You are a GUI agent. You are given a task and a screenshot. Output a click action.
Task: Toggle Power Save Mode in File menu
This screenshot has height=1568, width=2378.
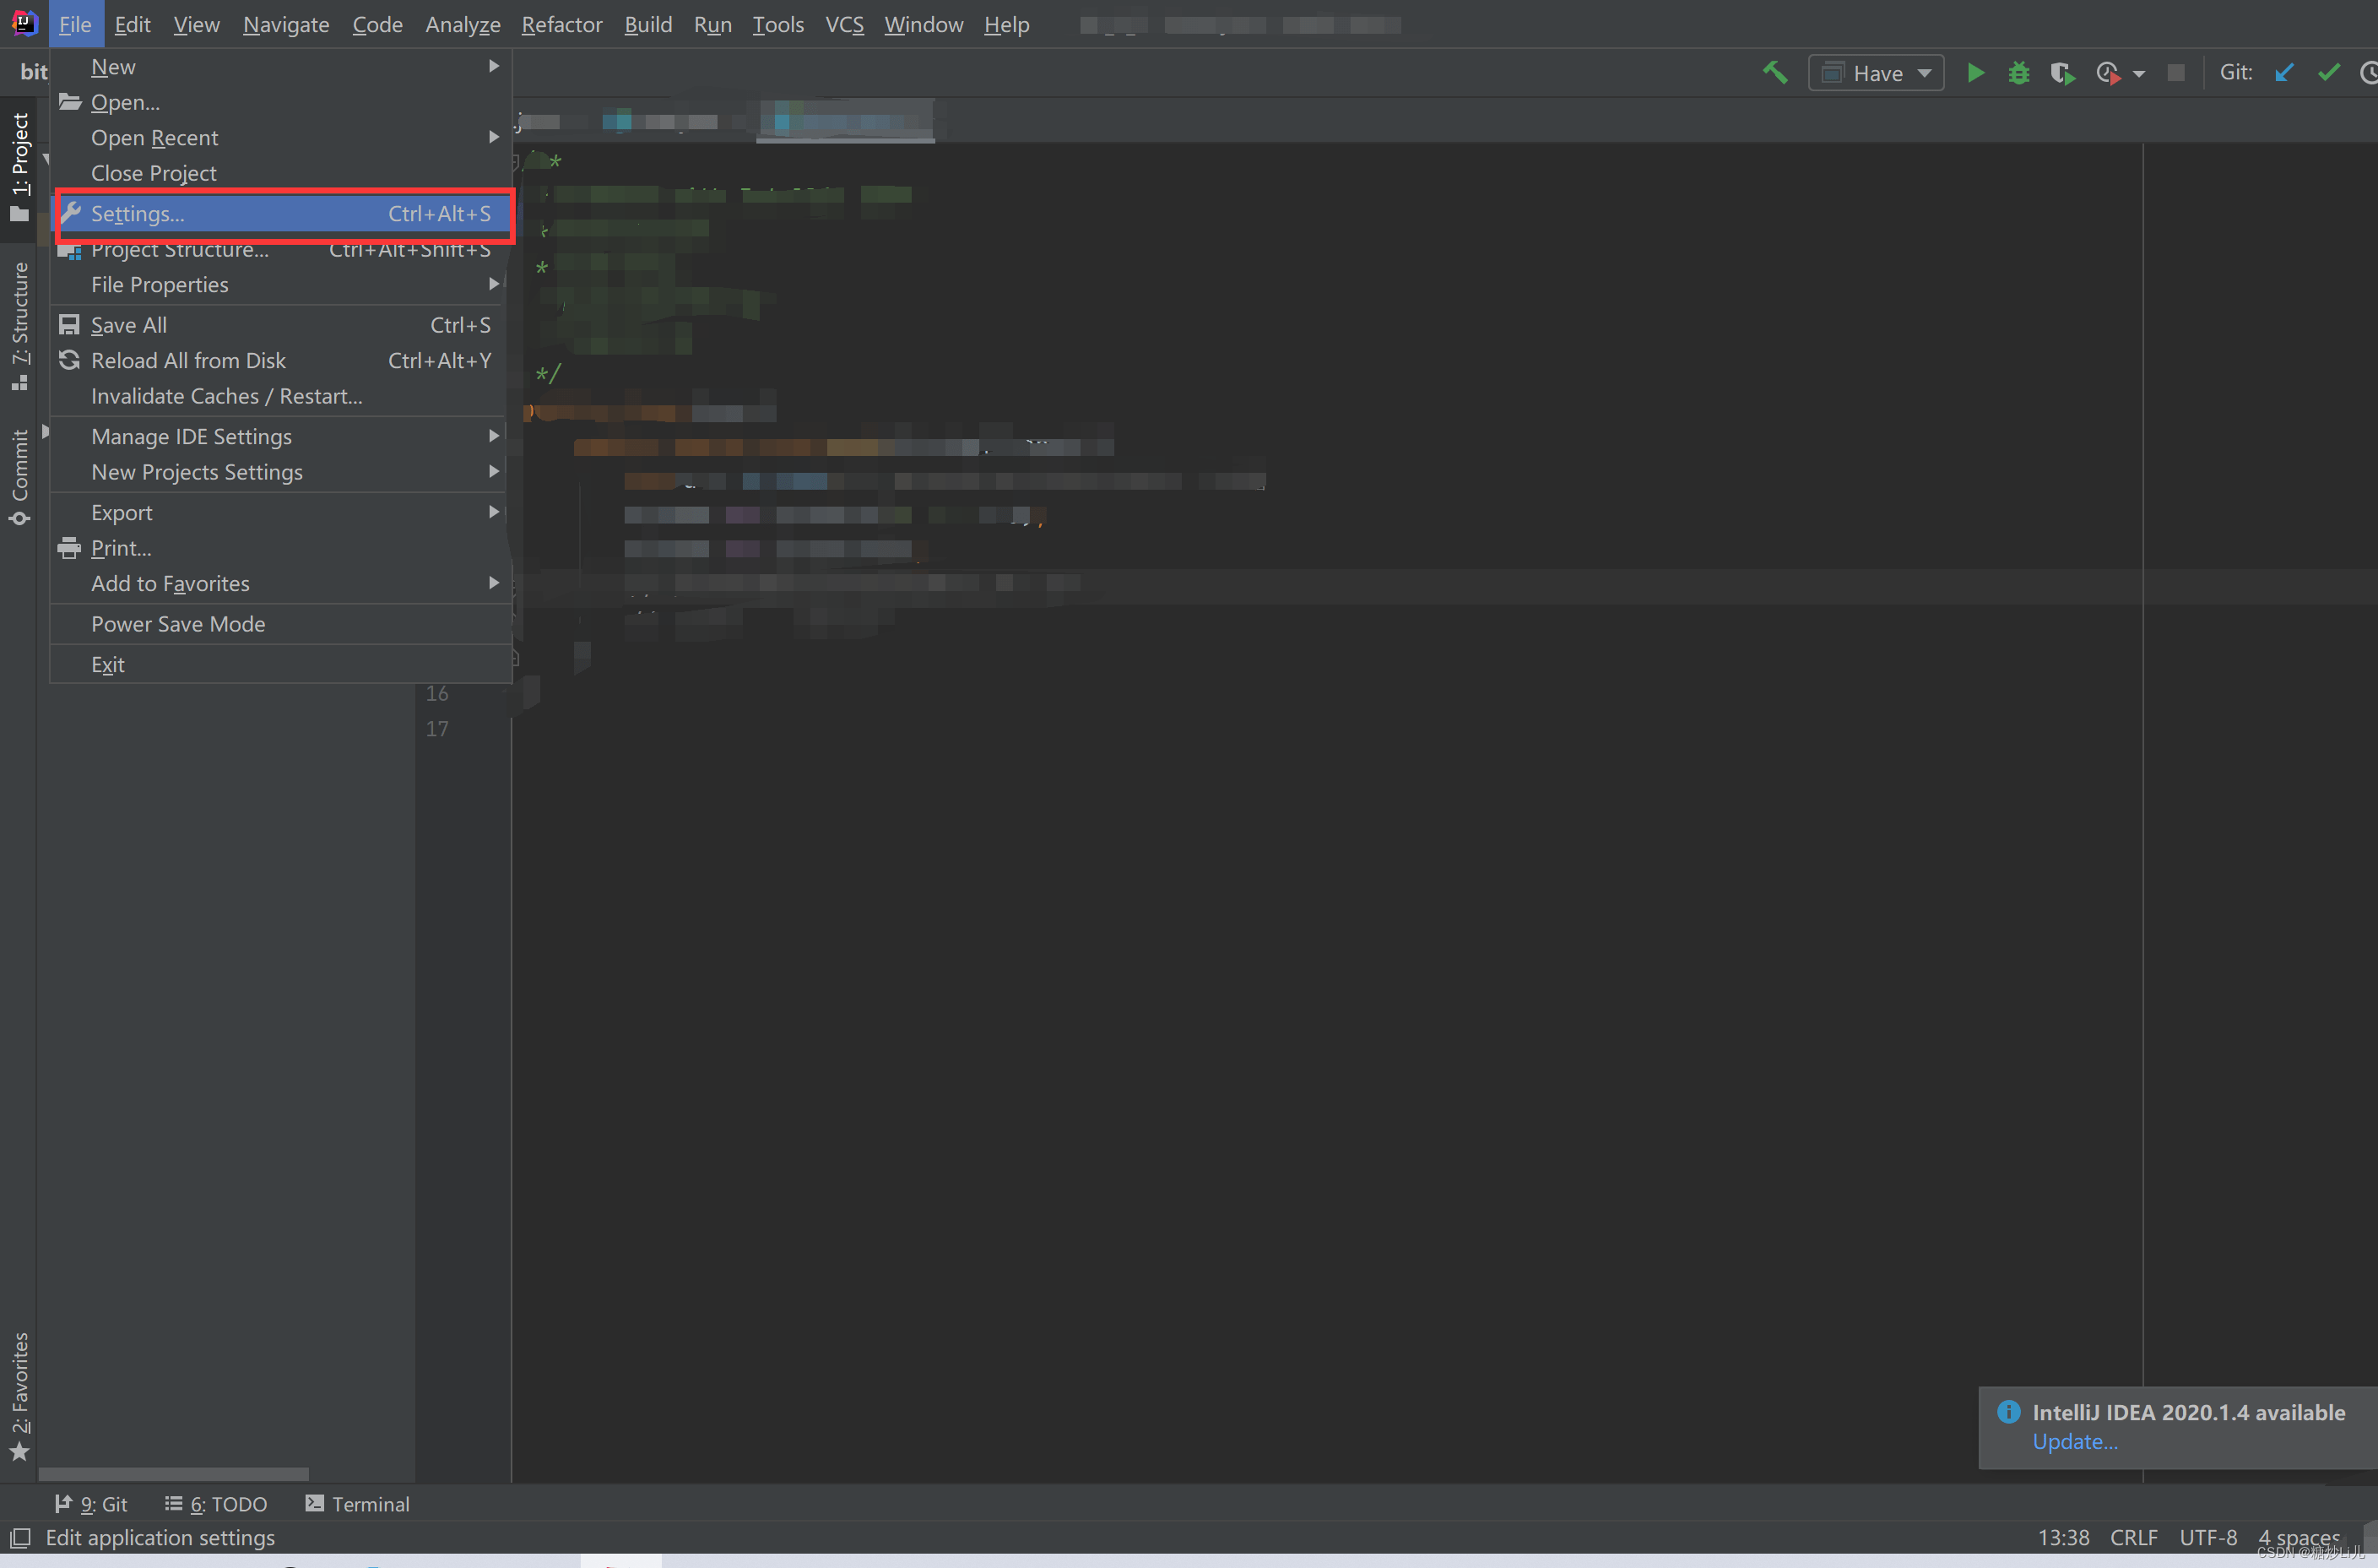click(178, 624)
